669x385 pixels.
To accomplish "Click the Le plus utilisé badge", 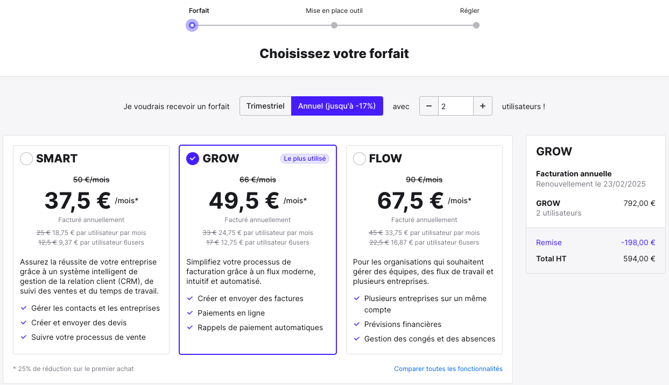I will pos(305,159).
